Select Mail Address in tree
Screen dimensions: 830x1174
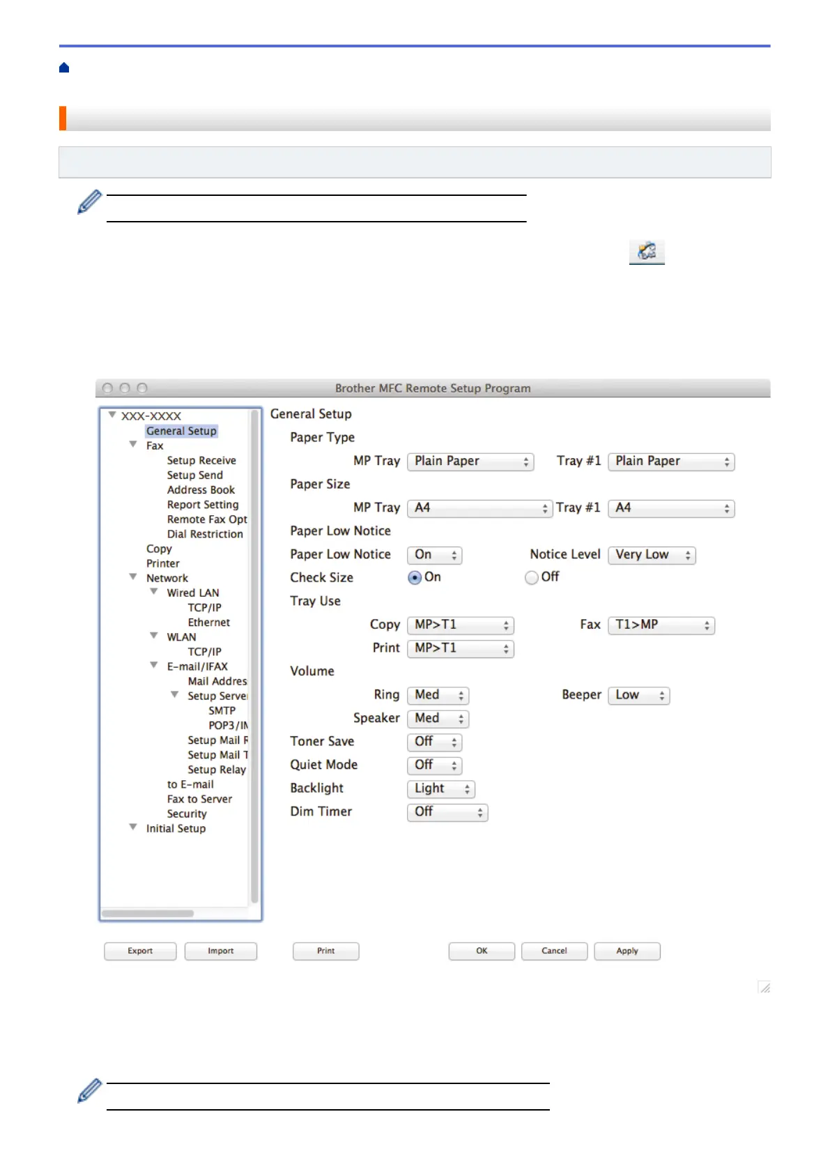(217, 681)
